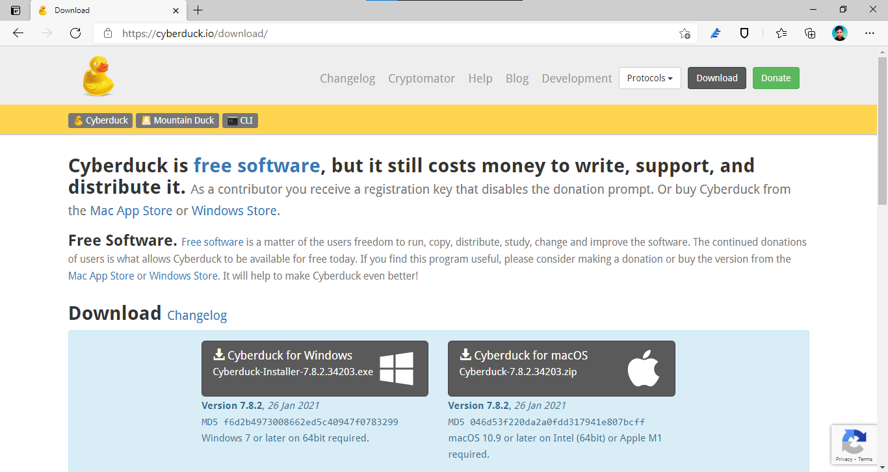Open the tab actions menu icon
Screen dimensions: 888x472
coord(16,10)
